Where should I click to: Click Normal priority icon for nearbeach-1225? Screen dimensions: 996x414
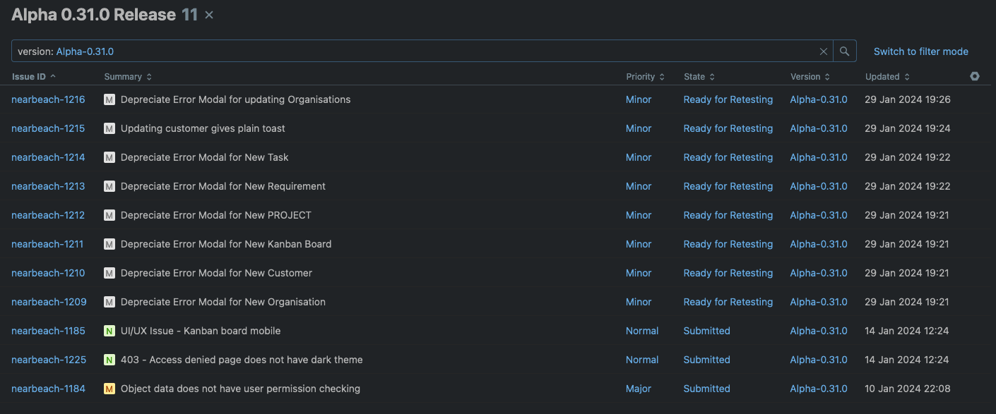(109, 360)
